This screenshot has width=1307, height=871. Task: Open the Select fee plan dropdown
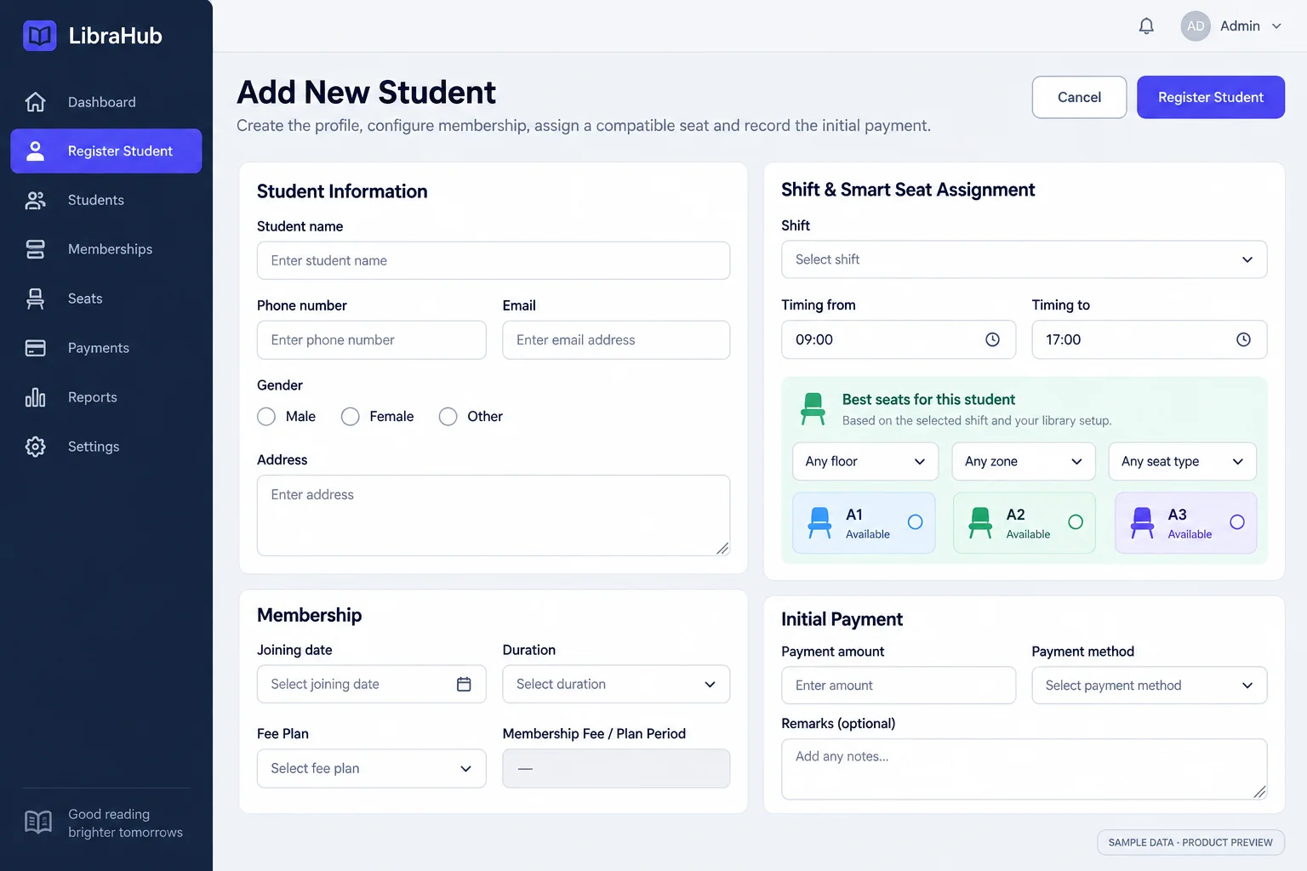tap(371, 768)
